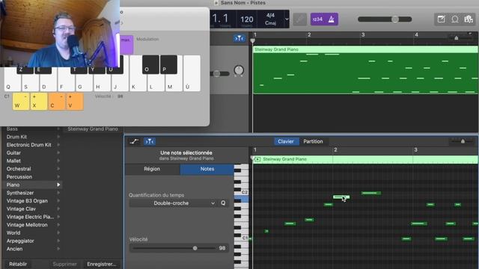This screenshot has width=479, height=269.
Task: Play the Ù white key in Musical Typing
Action: click(x=192, y=73)
